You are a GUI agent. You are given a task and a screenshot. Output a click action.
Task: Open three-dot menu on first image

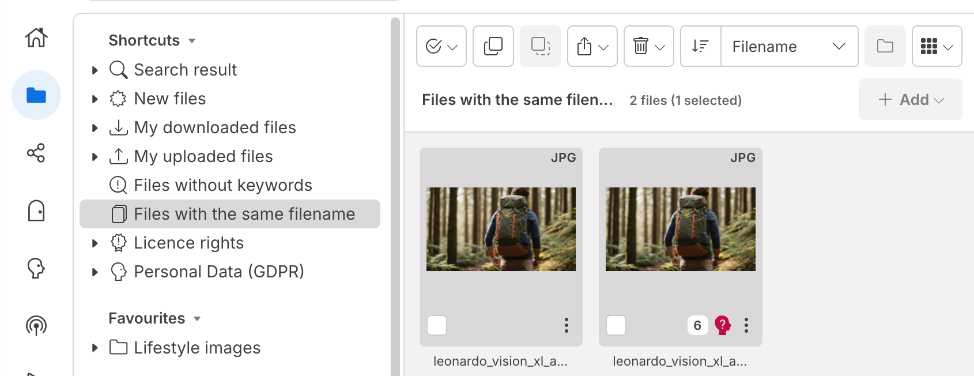tap(567, 325)
